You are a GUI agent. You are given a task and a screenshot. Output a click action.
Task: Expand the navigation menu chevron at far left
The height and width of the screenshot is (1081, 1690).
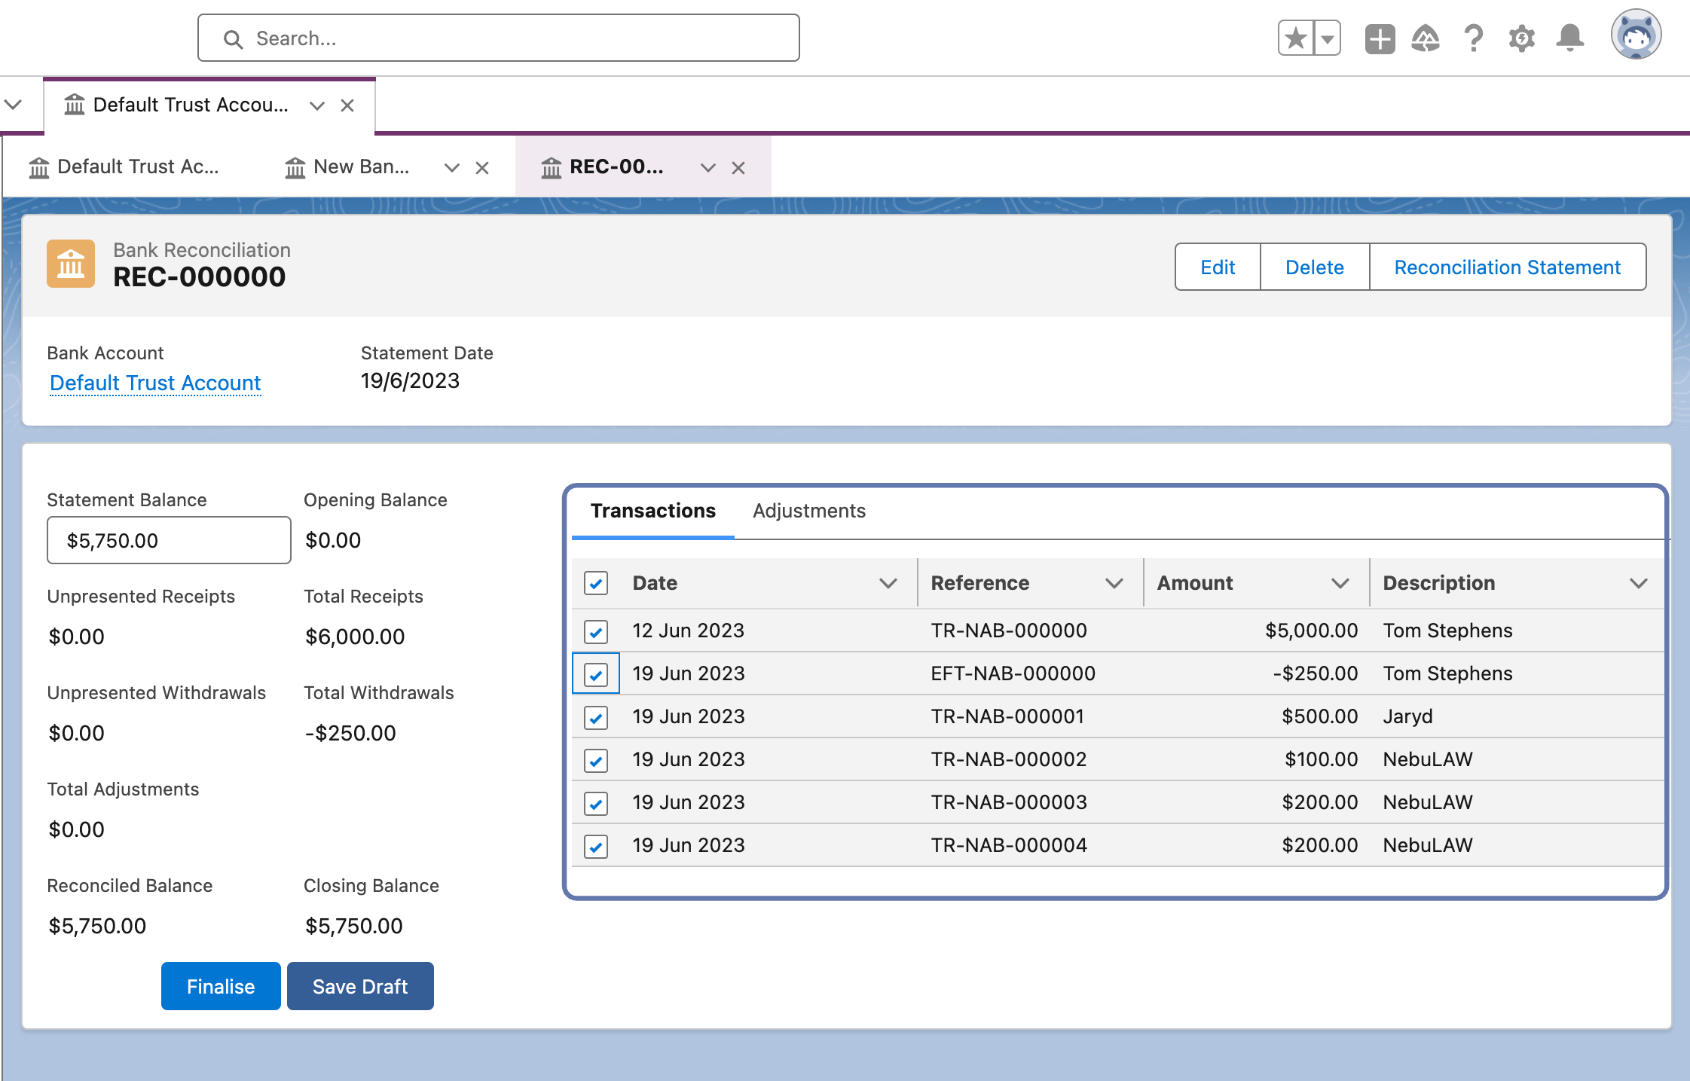click(x=14, y=105)
